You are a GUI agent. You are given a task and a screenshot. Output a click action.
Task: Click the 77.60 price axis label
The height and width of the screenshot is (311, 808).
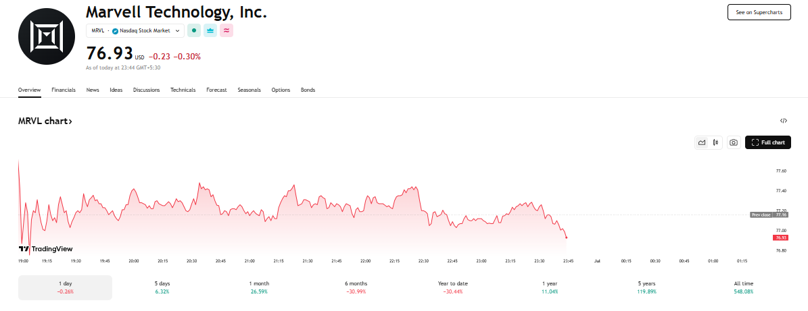point(781,171)
